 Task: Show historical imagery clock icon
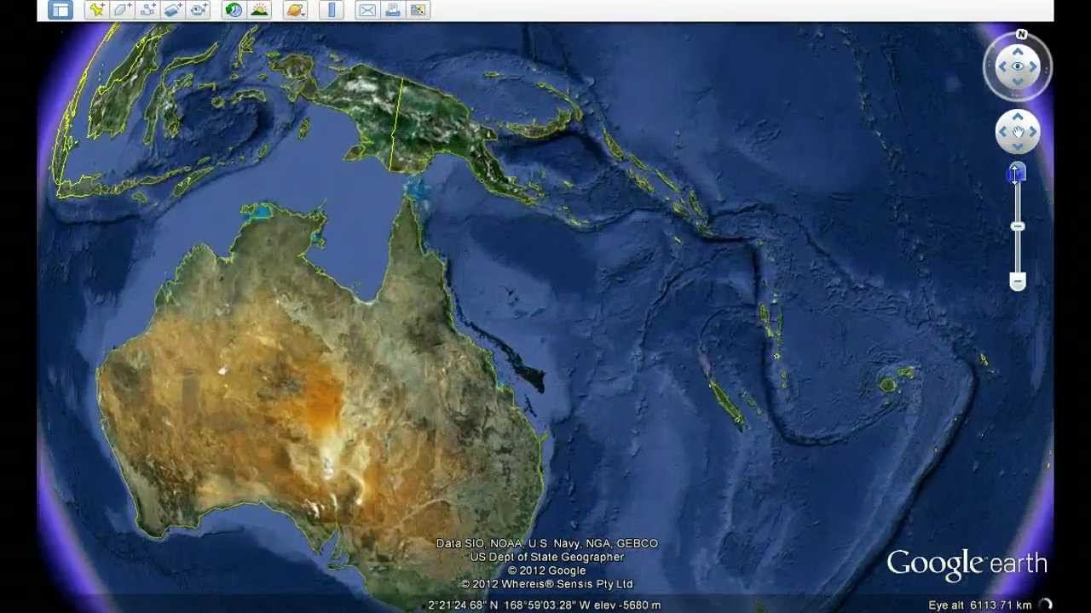point(234,10)
